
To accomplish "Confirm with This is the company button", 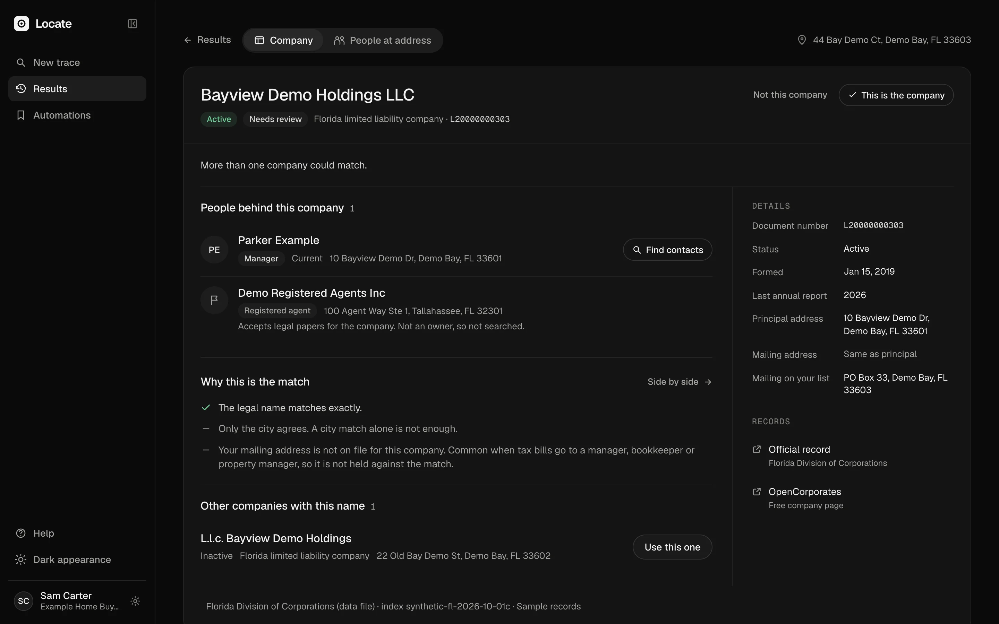I will (896, 95).
